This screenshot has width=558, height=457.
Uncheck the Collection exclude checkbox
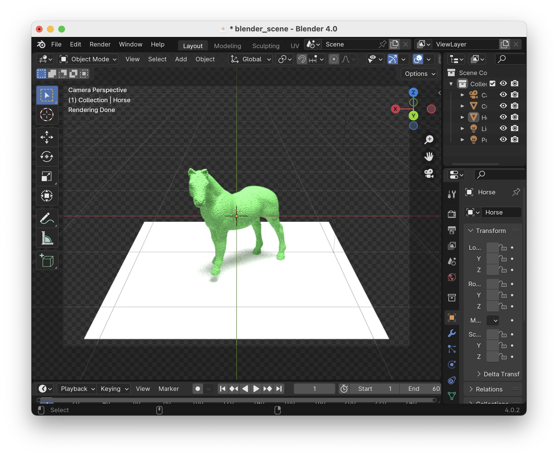pos(493,83)
